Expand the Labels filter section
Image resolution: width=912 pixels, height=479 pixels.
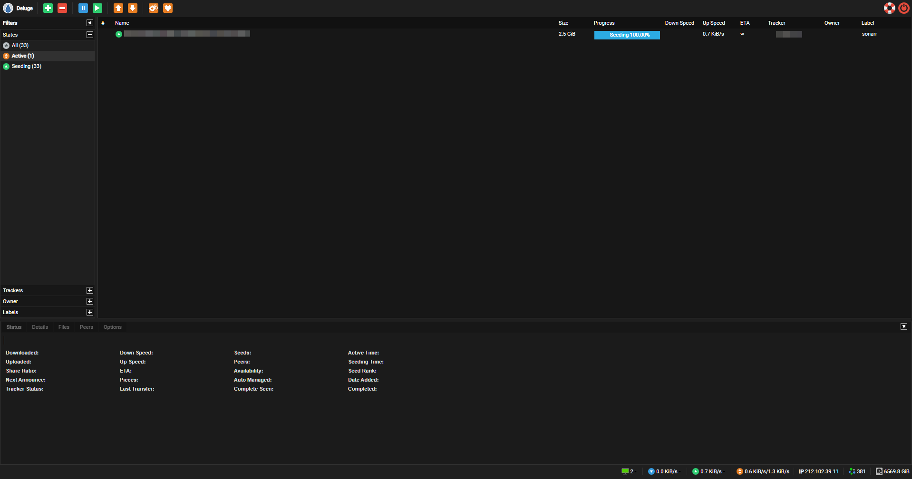(89, 312)
